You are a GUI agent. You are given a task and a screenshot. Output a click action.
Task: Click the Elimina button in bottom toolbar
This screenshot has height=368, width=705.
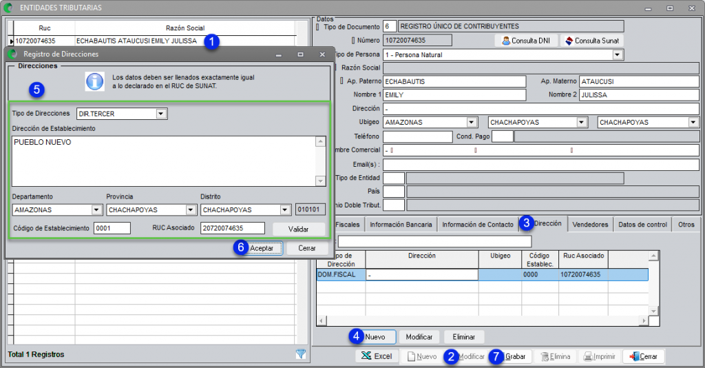(x=555, y=356)
